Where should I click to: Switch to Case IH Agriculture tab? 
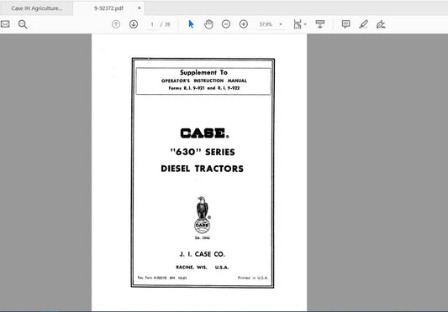click(37, 8)
